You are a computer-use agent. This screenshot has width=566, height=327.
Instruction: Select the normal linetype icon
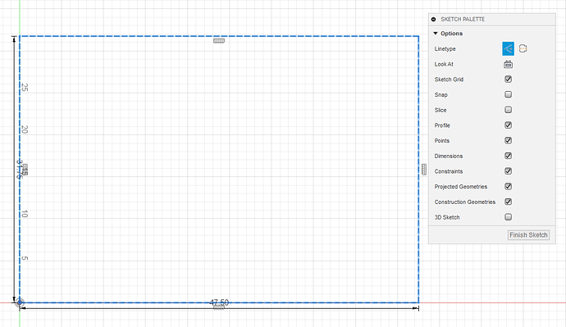point(508,48)
